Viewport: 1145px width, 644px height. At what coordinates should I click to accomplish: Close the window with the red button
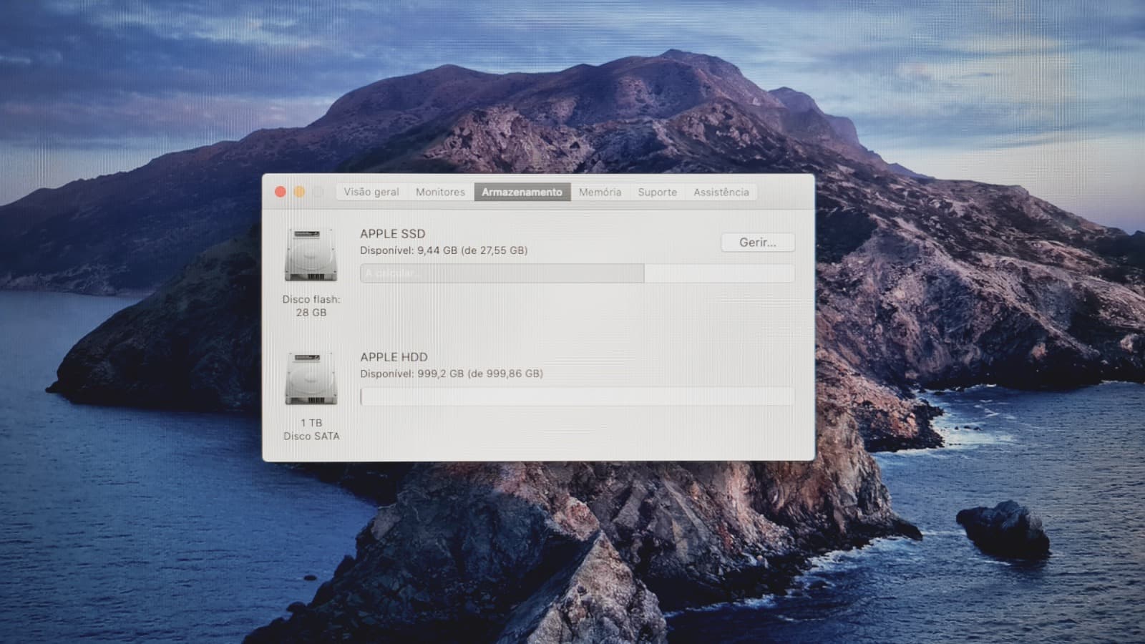(x=281, y=192)
